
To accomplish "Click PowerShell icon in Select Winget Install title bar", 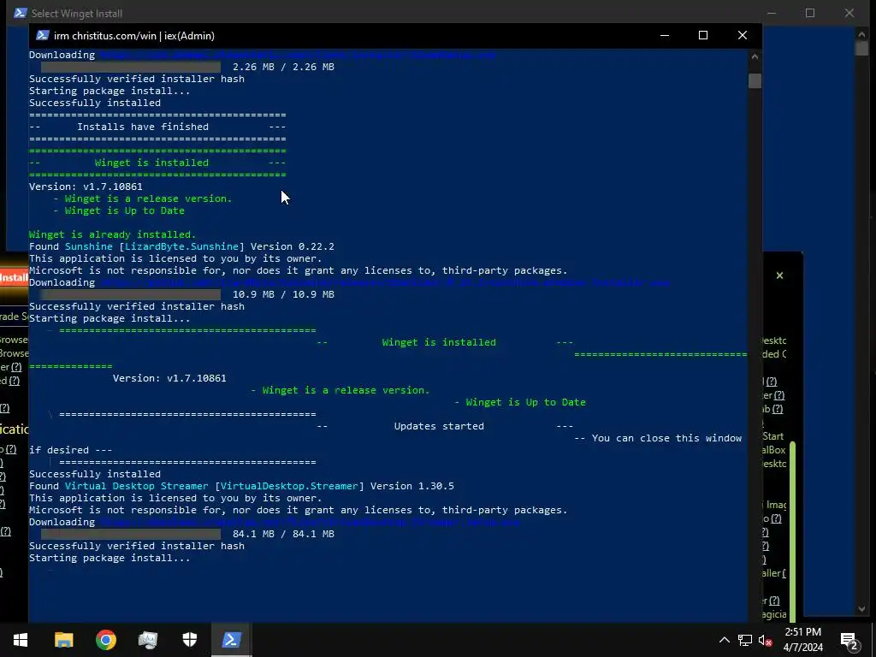I will pos(21,13).
